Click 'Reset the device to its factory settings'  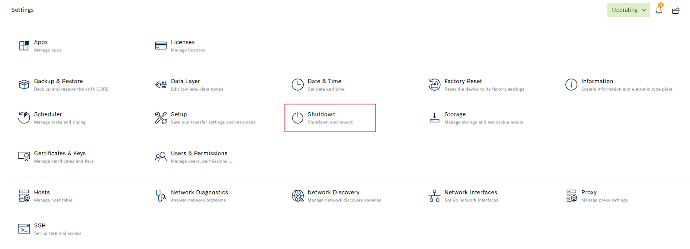pos(484,89)
